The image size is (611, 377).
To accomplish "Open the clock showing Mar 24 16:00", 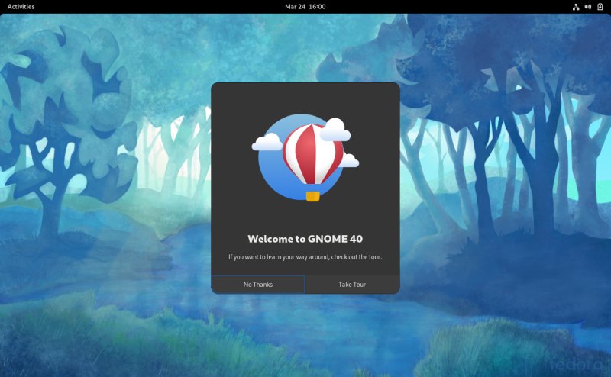I will click(305, 6).
